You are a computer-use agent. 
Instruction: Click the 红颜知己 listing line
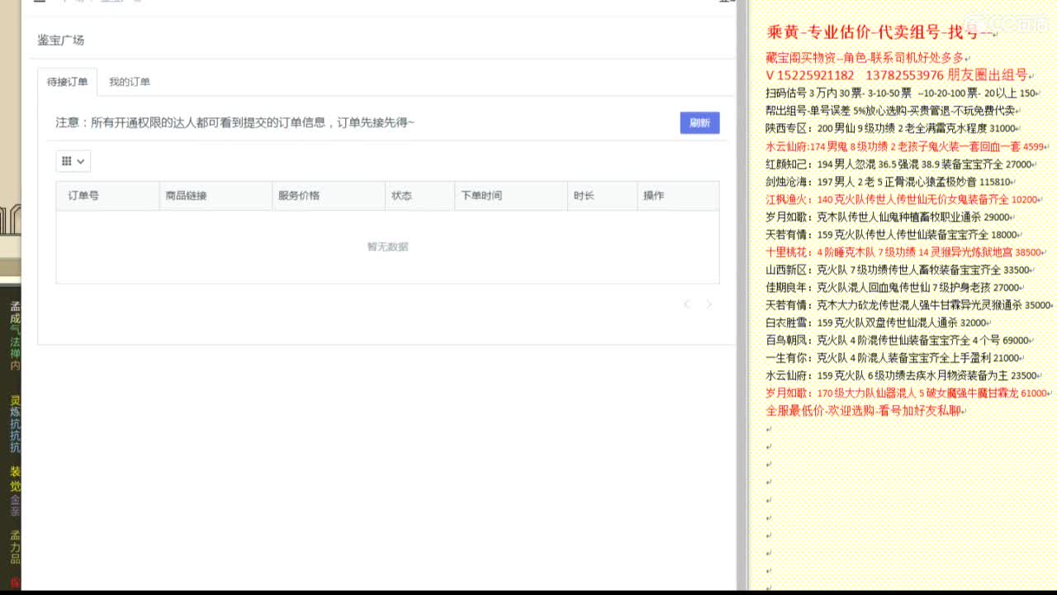pos(899,164)
